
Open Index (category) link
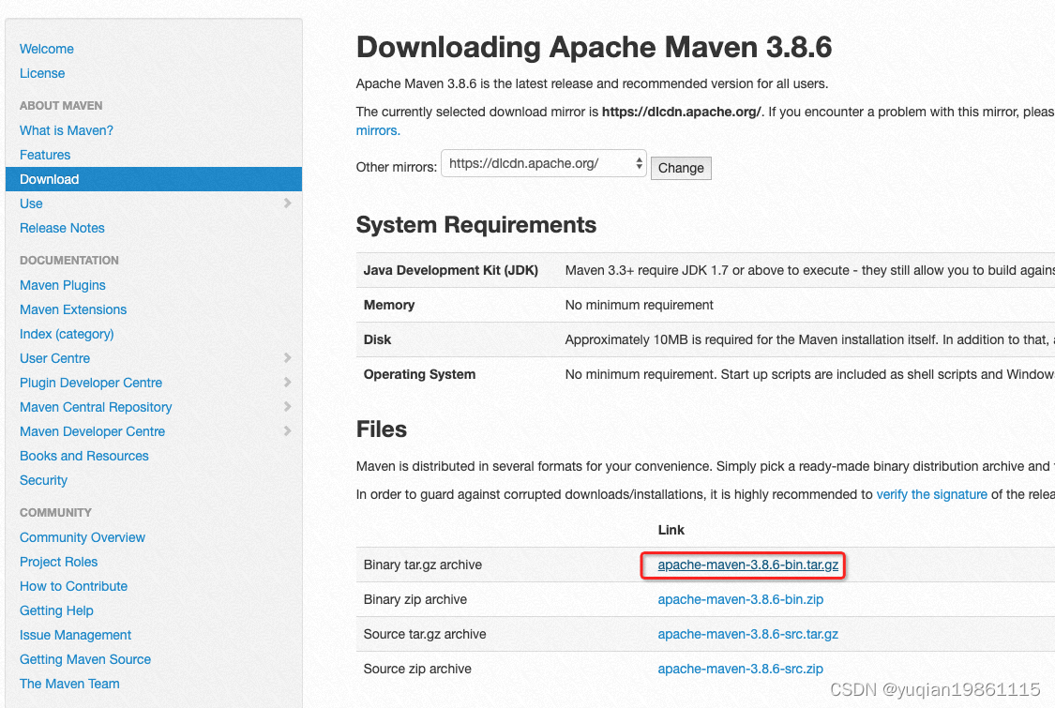click(x=67, y=334)
